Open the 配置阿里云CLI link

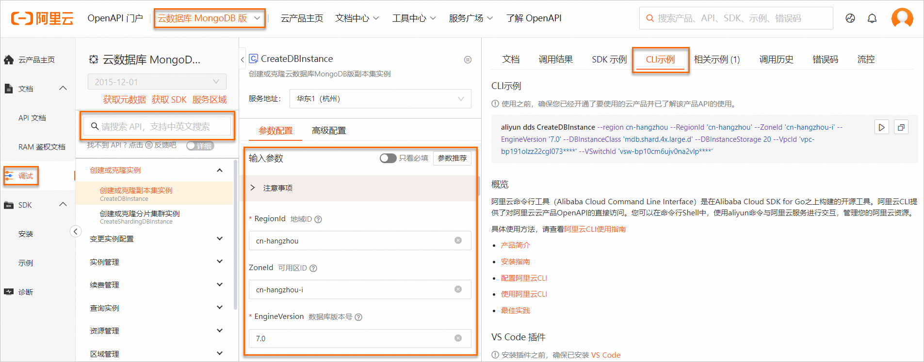[524, 278]
